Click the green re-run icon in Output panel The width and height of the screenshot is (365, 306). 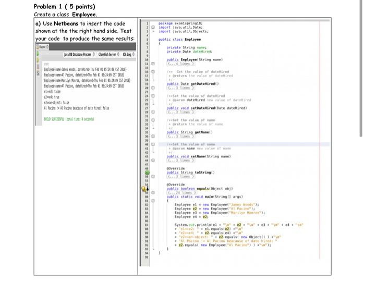pos(38,54)
